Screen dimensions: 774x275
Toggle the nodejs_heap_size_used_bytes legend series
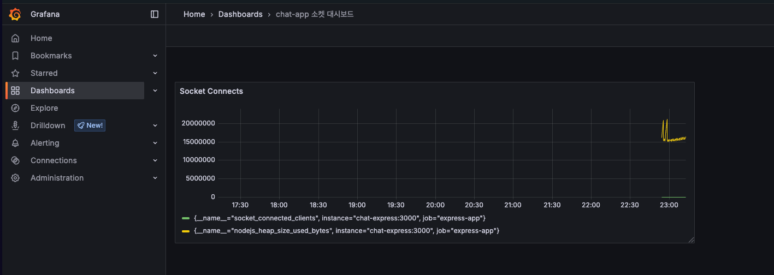(x=347, y=231)
